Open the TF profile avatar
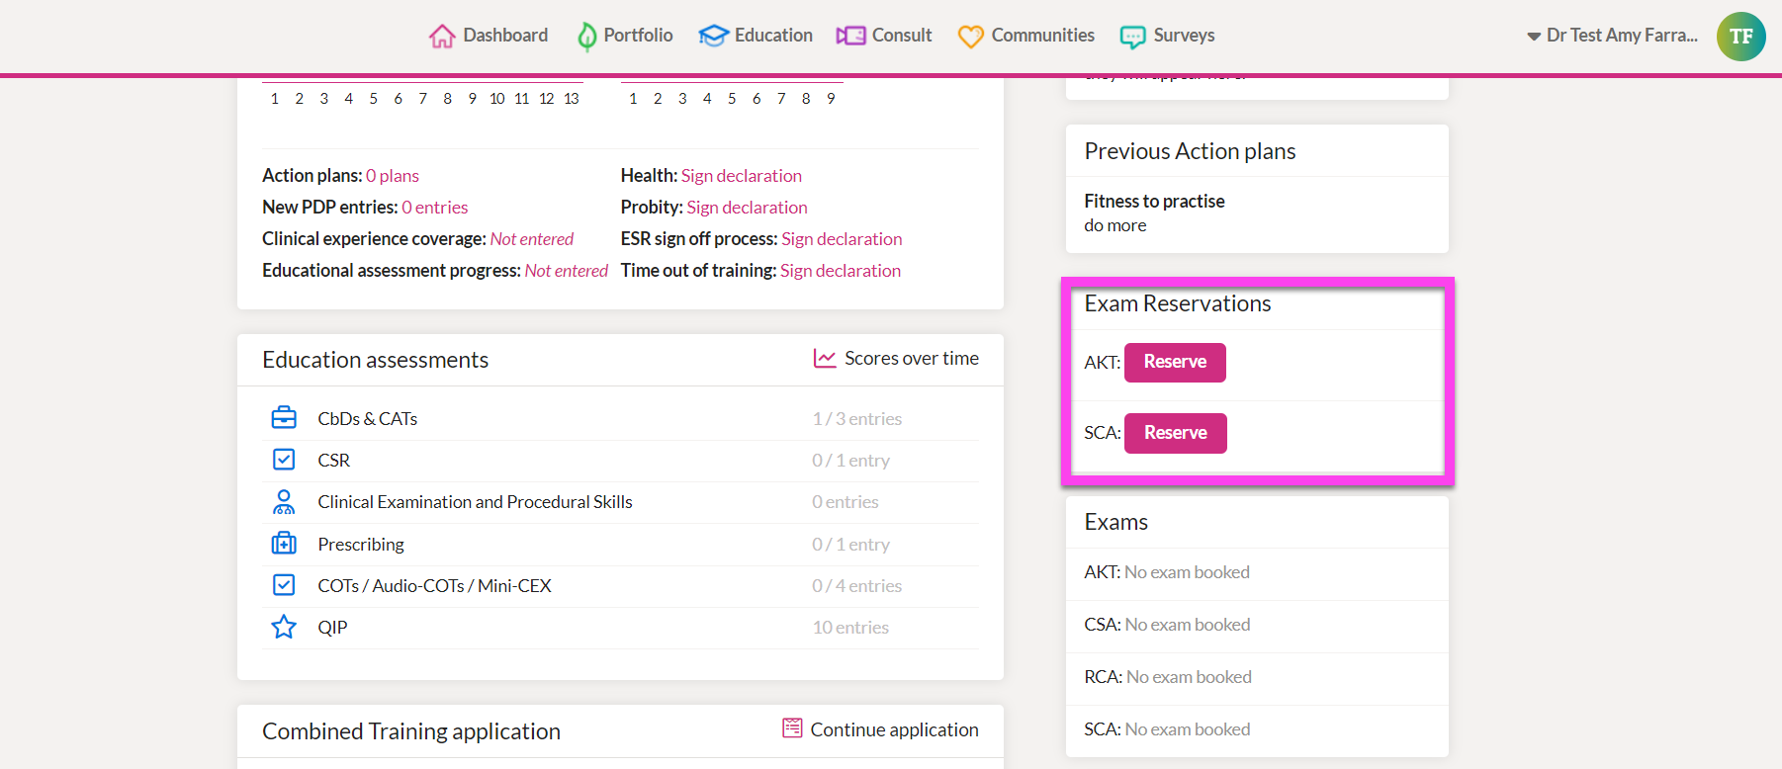Viewport: 1782px width, 769px height. click(x=1740, y=37)
